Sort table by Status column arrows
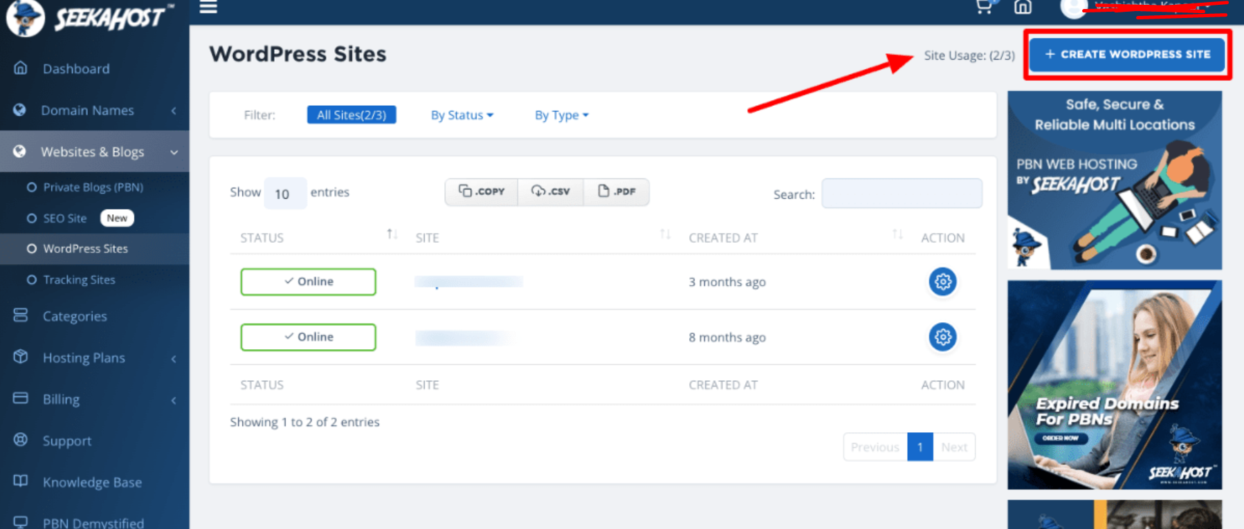The width and height of the screenshot is (1244, 529). pyautogui.click(x=392, y=234)
